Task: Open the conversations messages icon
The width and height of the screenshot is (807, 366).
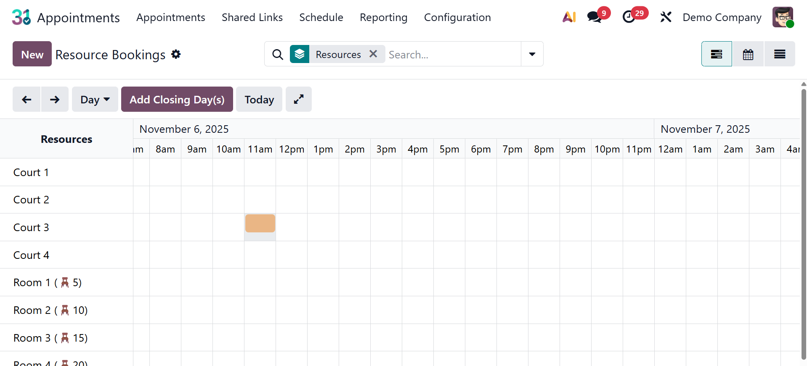Action: click(x=595, y=17)
